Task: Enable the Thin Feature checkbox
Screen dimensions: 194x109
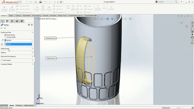Action: (2, 60)
